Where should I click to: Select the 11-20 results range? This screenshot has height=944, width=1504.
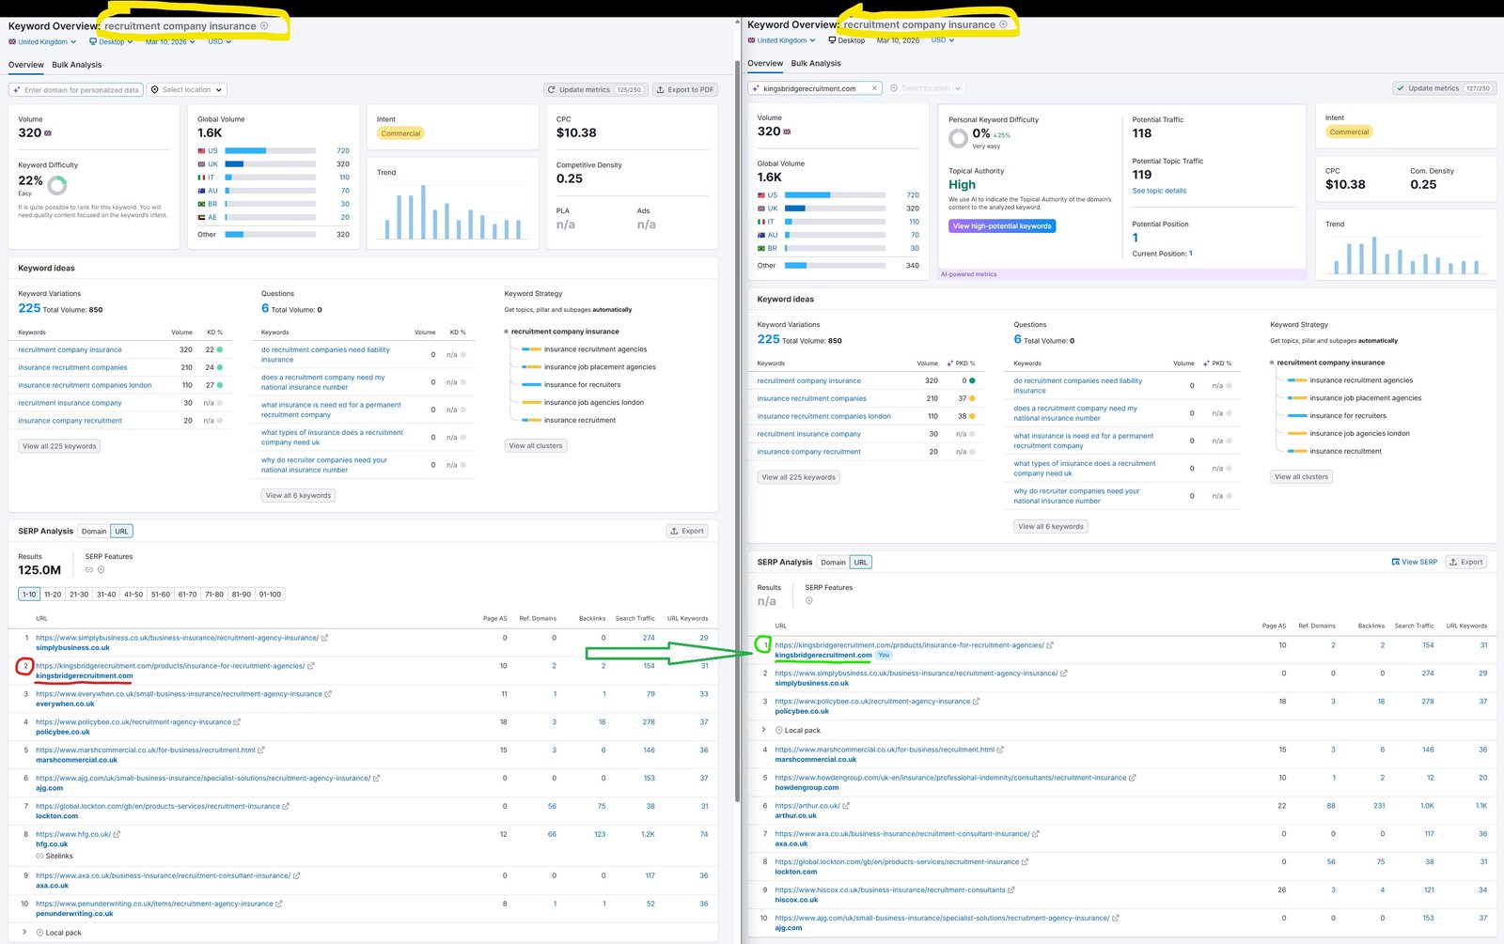53,595
